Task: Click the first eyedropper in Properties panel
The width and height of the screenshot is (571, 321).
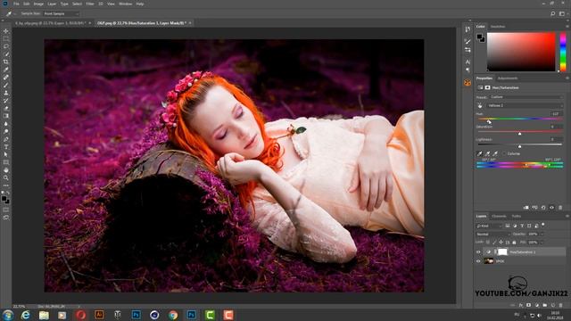Action: (x=480, y=153)
